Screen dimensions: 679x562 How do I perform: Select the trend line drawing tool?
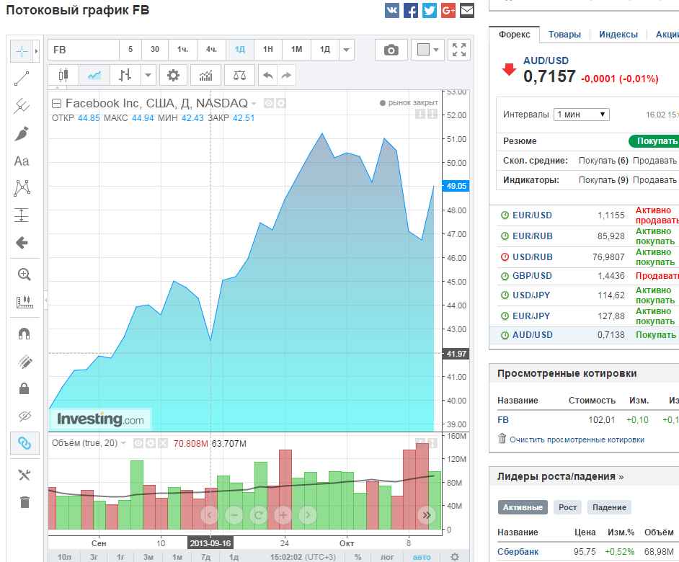pyautogui.click(x=21, y=79)
